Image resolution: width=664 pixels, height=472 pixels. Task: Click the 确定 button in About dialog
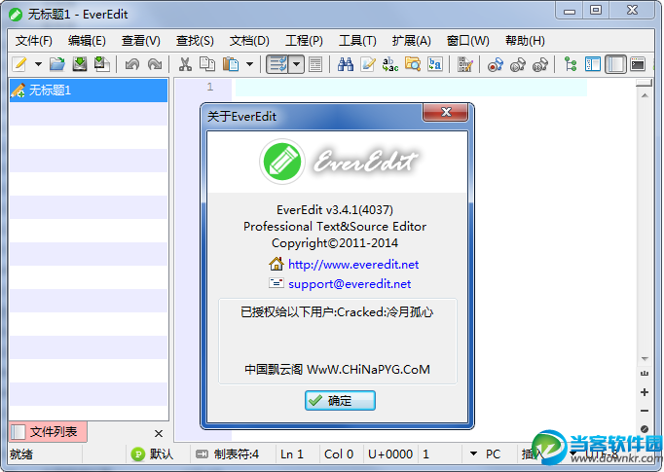tap(340, 400)
